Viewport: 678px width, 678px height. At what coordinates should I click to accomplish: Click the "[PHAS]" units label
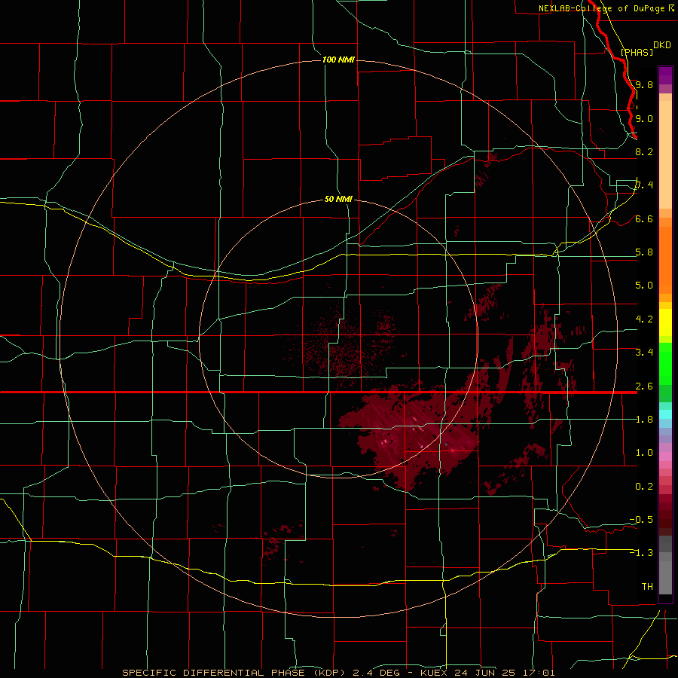pos(637,52)
